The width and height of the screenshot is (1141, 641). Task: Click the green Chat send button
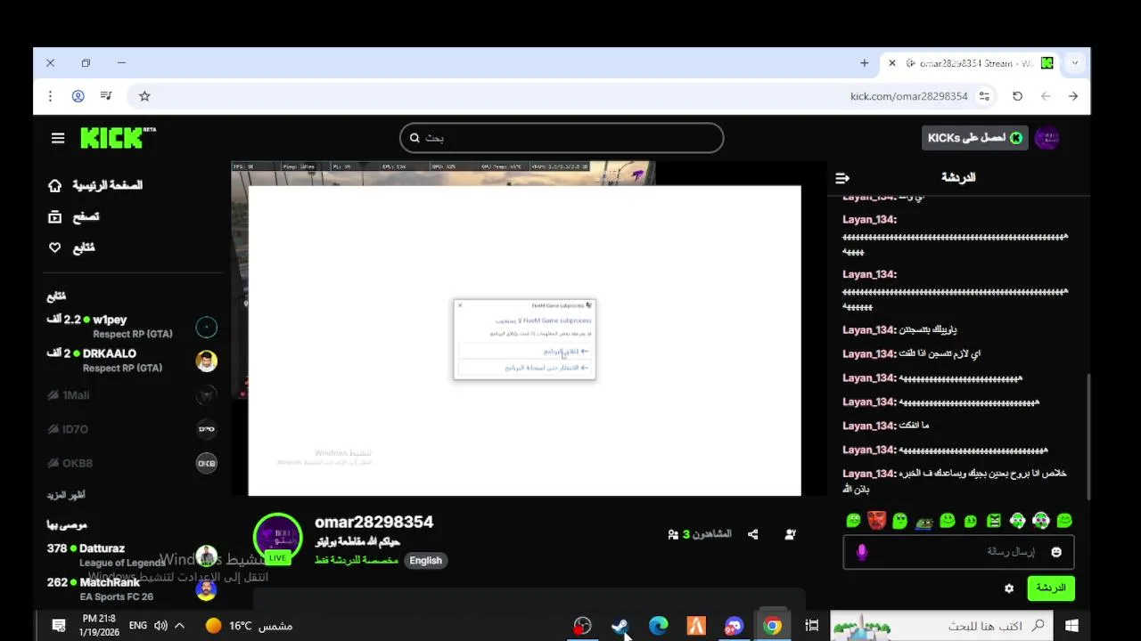click(1051, 588)
